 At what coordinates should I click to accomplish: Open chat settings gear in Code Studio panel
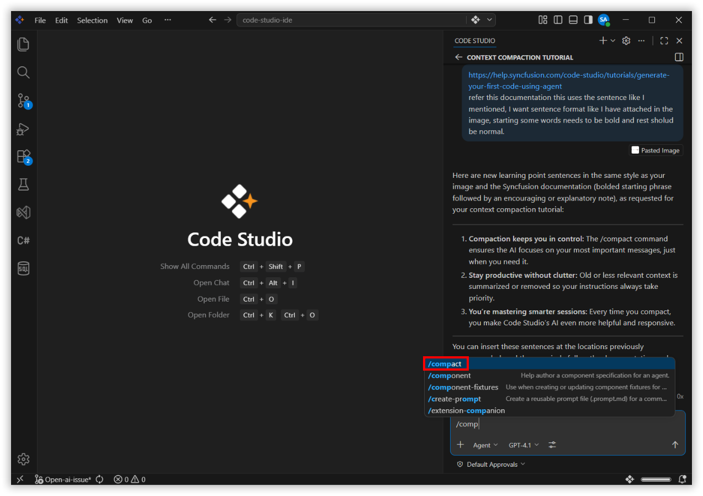(626, 40)
